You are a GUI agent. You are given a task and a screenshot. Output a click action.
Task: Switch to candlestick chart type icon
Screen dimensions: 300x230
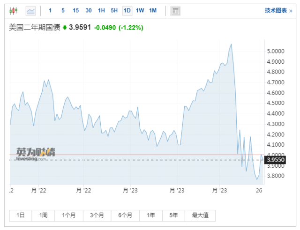tap(14, 11)
